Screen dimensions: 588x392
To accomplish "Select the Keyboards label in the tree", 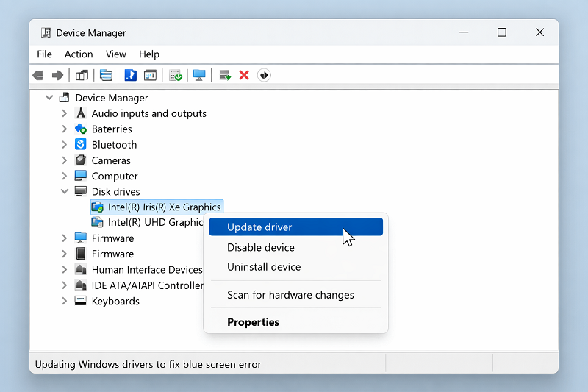I will 115,301.
